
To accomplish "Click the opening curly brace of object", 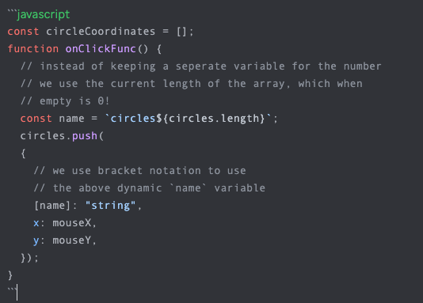I will click(x=23, y=153).
